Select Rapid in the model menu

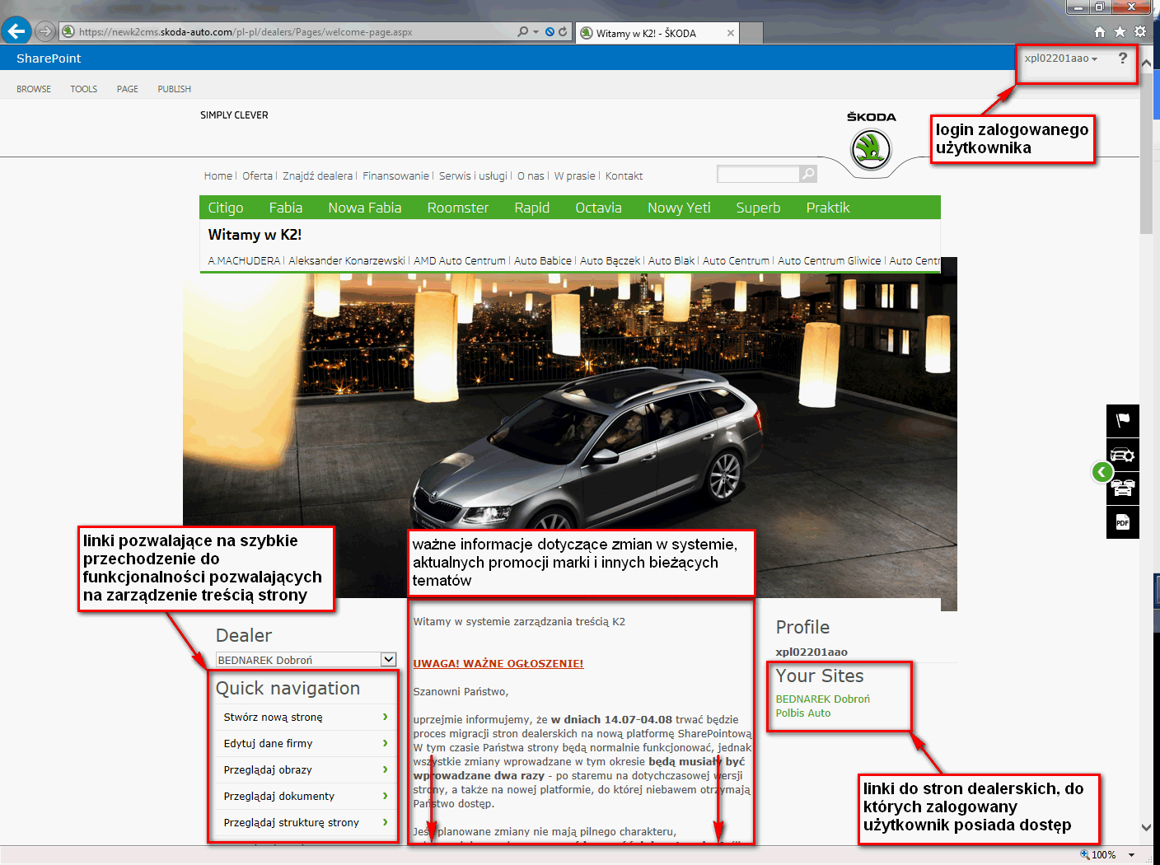point(532,208)
